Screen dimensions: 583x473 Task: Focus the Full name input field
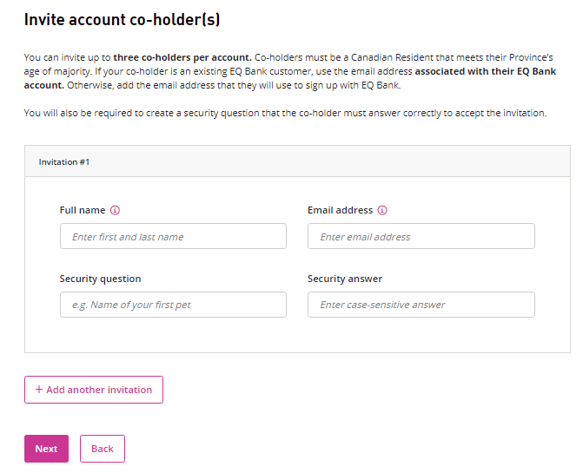[x=173, y=236]
